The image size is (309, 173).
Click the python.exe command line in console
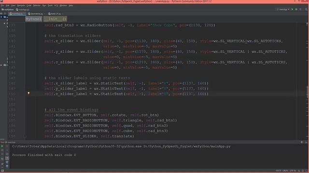121,146
